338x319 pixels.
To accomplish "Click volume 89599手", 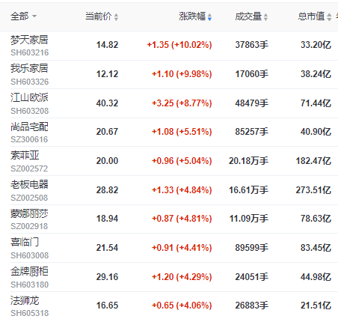I will pos(251,248).
